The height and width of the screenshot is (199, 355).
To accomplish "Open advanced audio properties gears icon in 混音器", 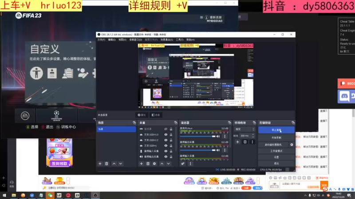I will coord(183,164).
